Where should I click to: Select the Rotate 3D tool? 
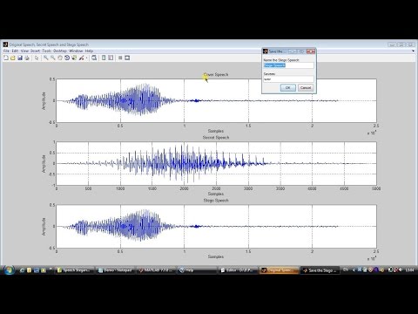tap(67, 58)
